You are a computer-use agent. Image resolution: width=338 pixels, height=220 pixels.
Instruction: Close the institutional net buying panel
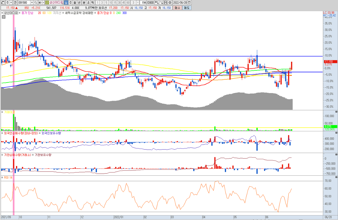tap(336, 155)
